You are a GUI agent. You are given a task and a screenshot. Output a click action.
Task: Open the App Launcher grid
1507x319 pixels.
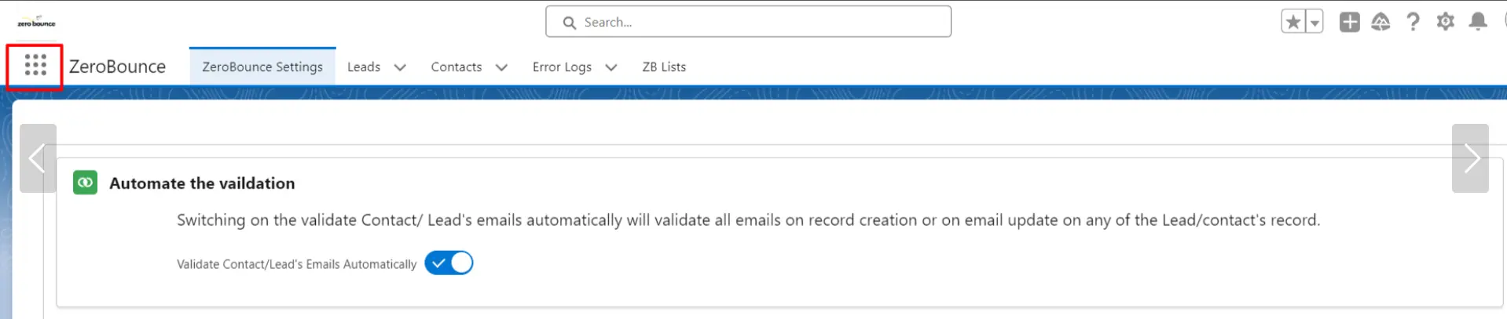[35, 65]
